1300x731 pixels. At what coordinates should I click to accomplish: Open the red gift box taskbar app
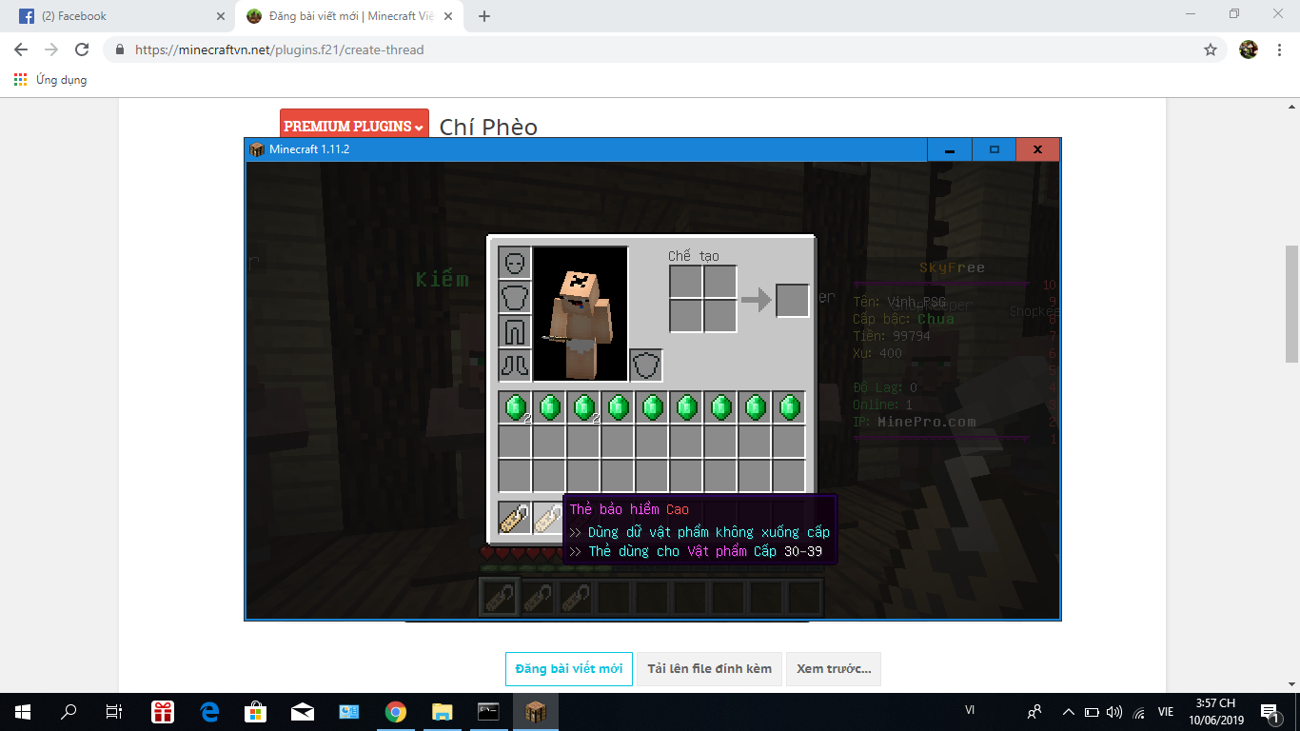pyautogui.click(x=163, y=712)
